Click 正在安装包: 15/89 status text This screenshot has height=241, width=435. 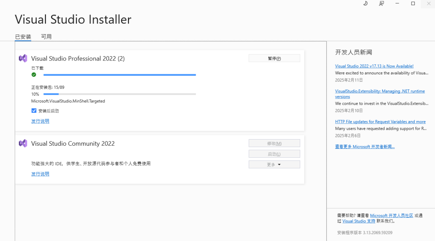pos(48,87)
